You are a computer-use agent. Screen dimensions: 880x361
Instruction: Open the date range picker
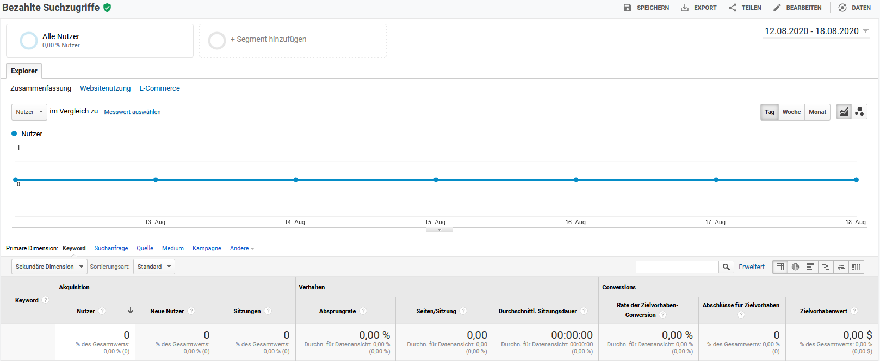click(816, 31)
